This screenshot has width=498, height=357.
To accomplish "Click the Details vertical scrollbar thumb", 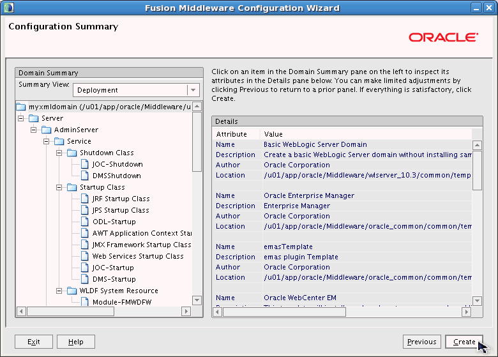I will pyautogui.click(x=477, y=171).
